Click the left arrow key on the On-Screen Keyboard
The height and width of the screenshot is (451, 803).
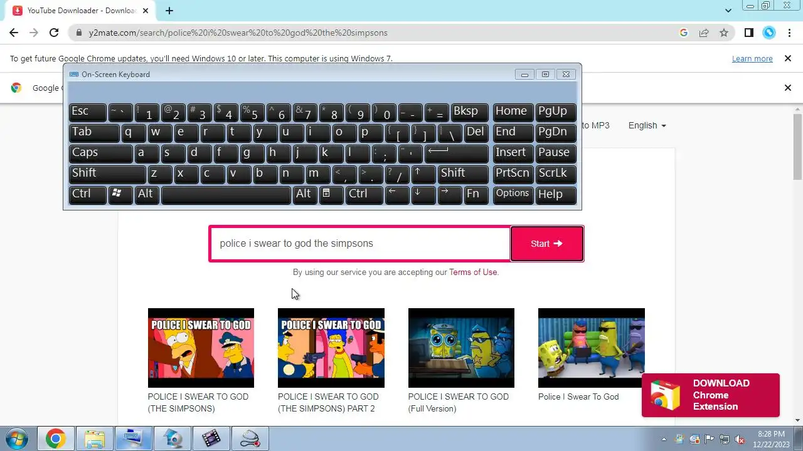coord(397,195)
